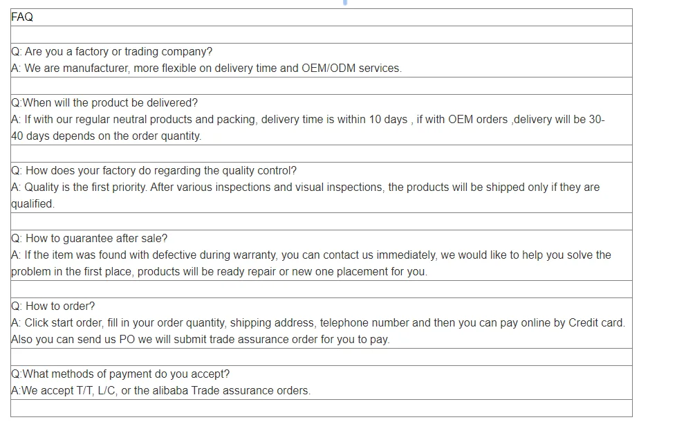This screenshot has width=695, height=431.
Task: Select the question 'How to guarantee after sale?'
Action: 89,239
